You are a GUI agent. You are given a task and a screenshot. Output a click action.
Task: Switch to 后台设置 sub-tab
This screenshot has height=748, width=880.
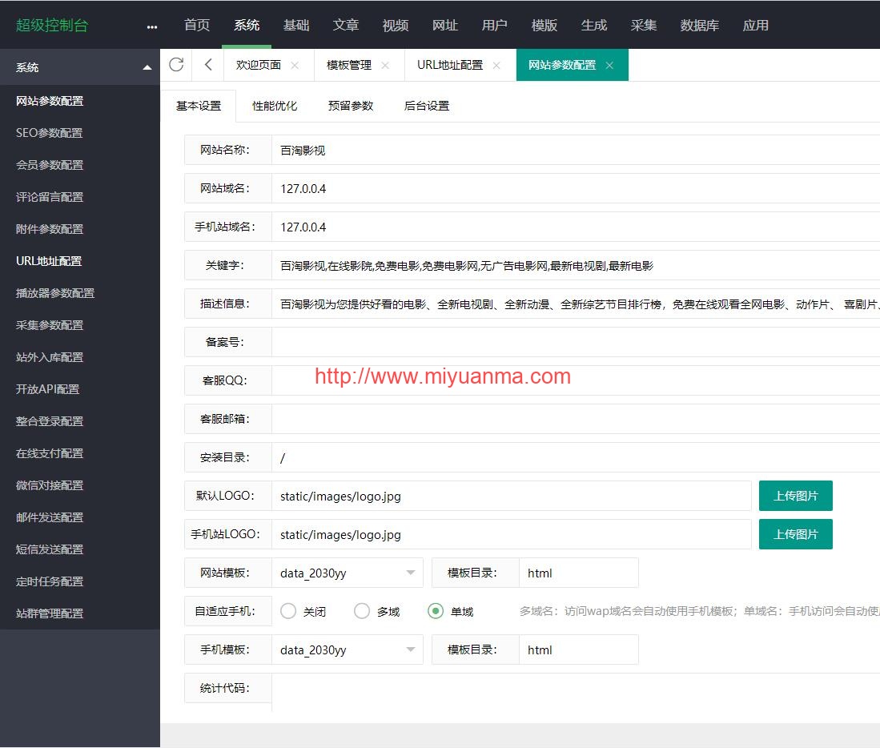(x=427, y=106)
